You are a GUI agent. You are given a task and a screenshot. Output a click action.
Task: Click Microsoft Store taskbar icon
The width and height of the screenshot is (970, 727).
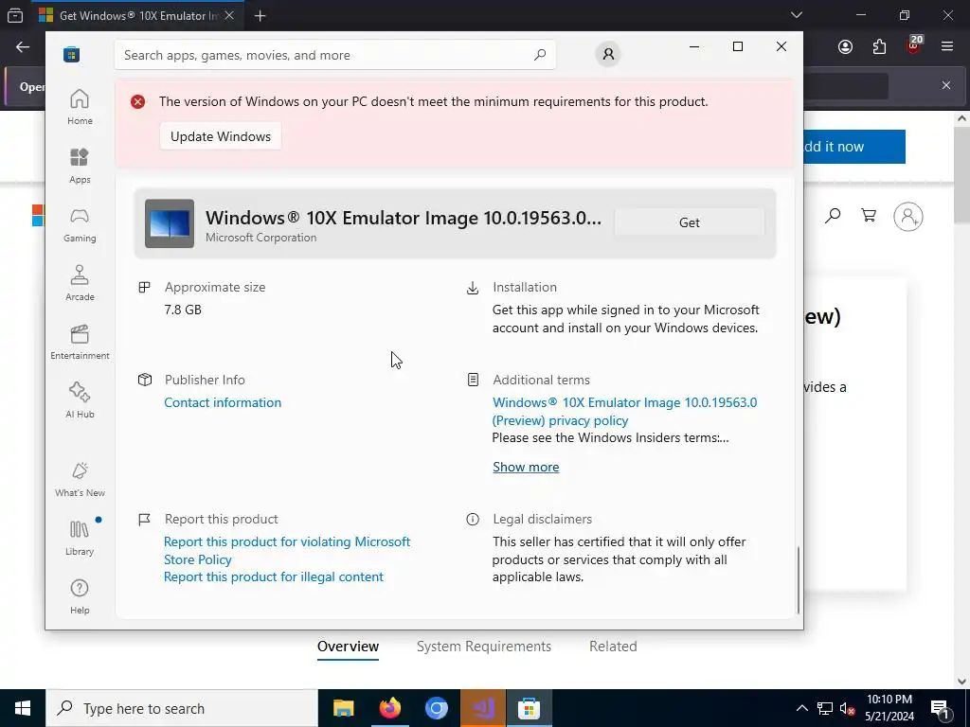tap(529, 708)
